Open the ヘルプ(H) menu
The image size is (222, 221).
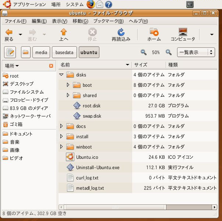click(x=138, y=21)
